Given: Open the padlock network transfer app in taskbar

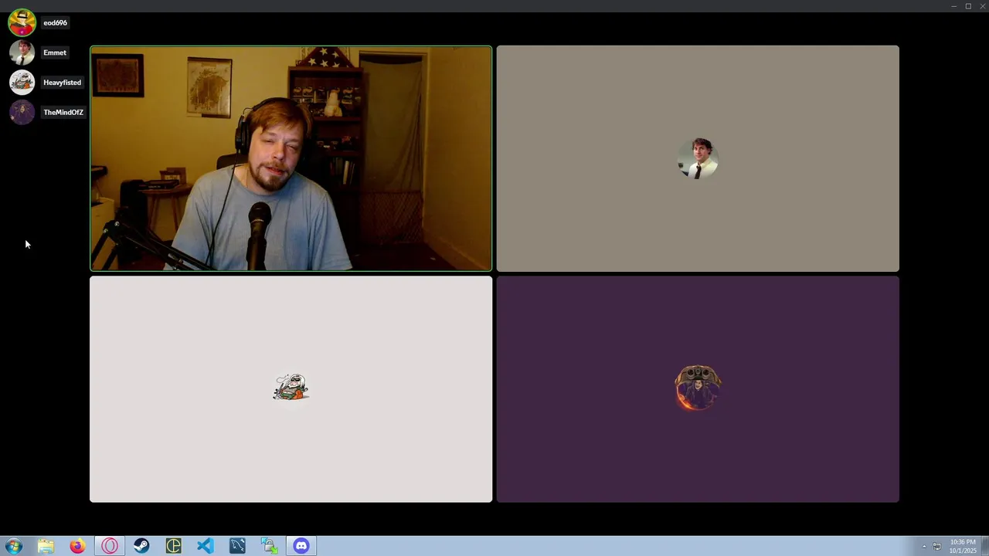Looking at the screenshot, I should tap(269, 546).
